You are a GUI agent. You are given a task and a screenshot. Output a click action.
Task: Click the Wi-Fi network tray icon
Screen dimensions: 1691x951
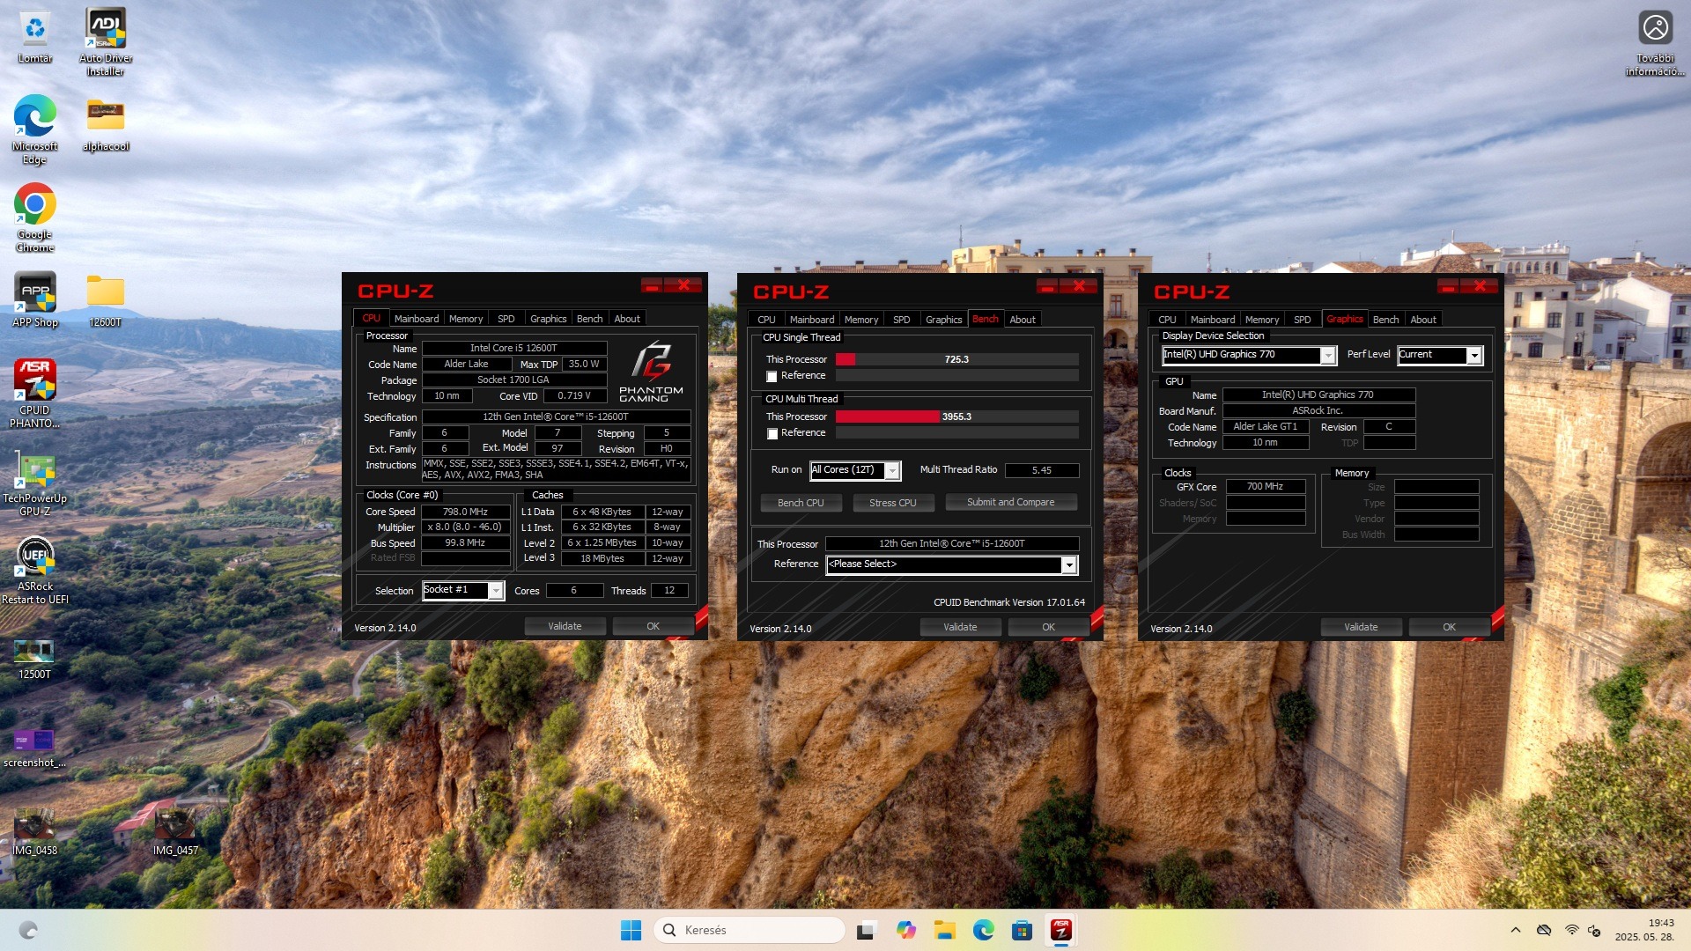1571,930
